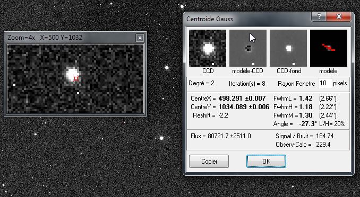Screen dimensions: 360x197
Task: Close the Centroide Gauss dialog
Action: tap(339, 16)
